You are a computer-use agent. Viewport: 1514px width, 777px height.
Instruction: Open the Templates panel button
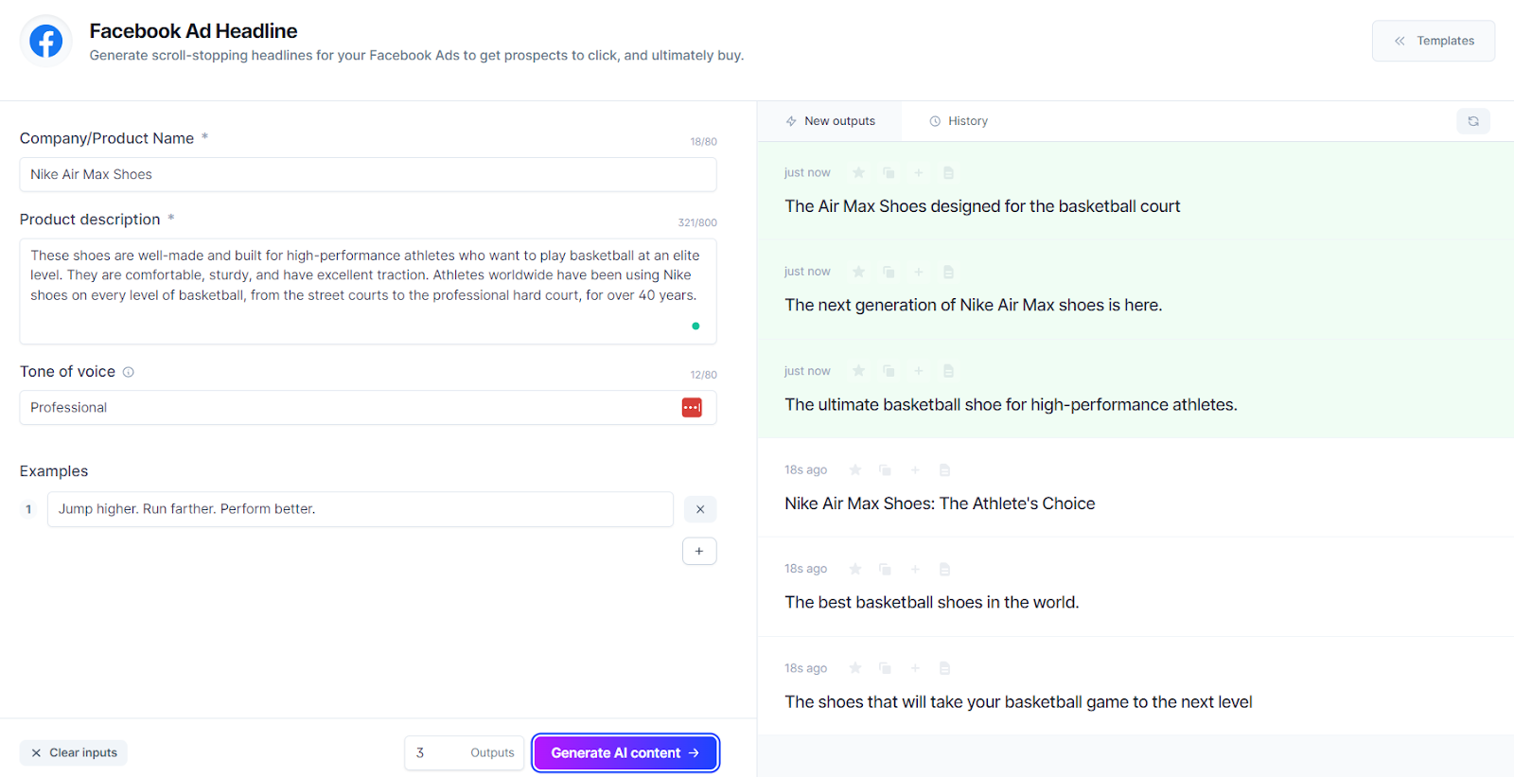coord(1434,41)
